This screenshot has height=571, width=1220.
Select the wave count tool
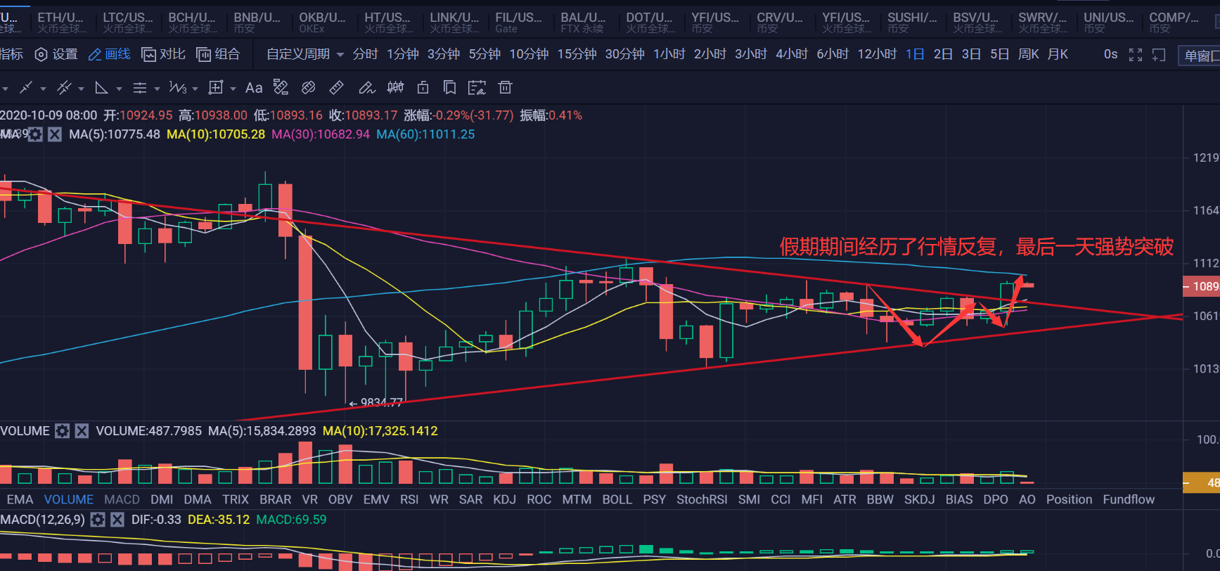[178, 88]
